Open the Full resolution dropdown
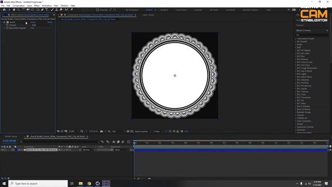This screenshot has height=187, width=332. coord(118,131)
